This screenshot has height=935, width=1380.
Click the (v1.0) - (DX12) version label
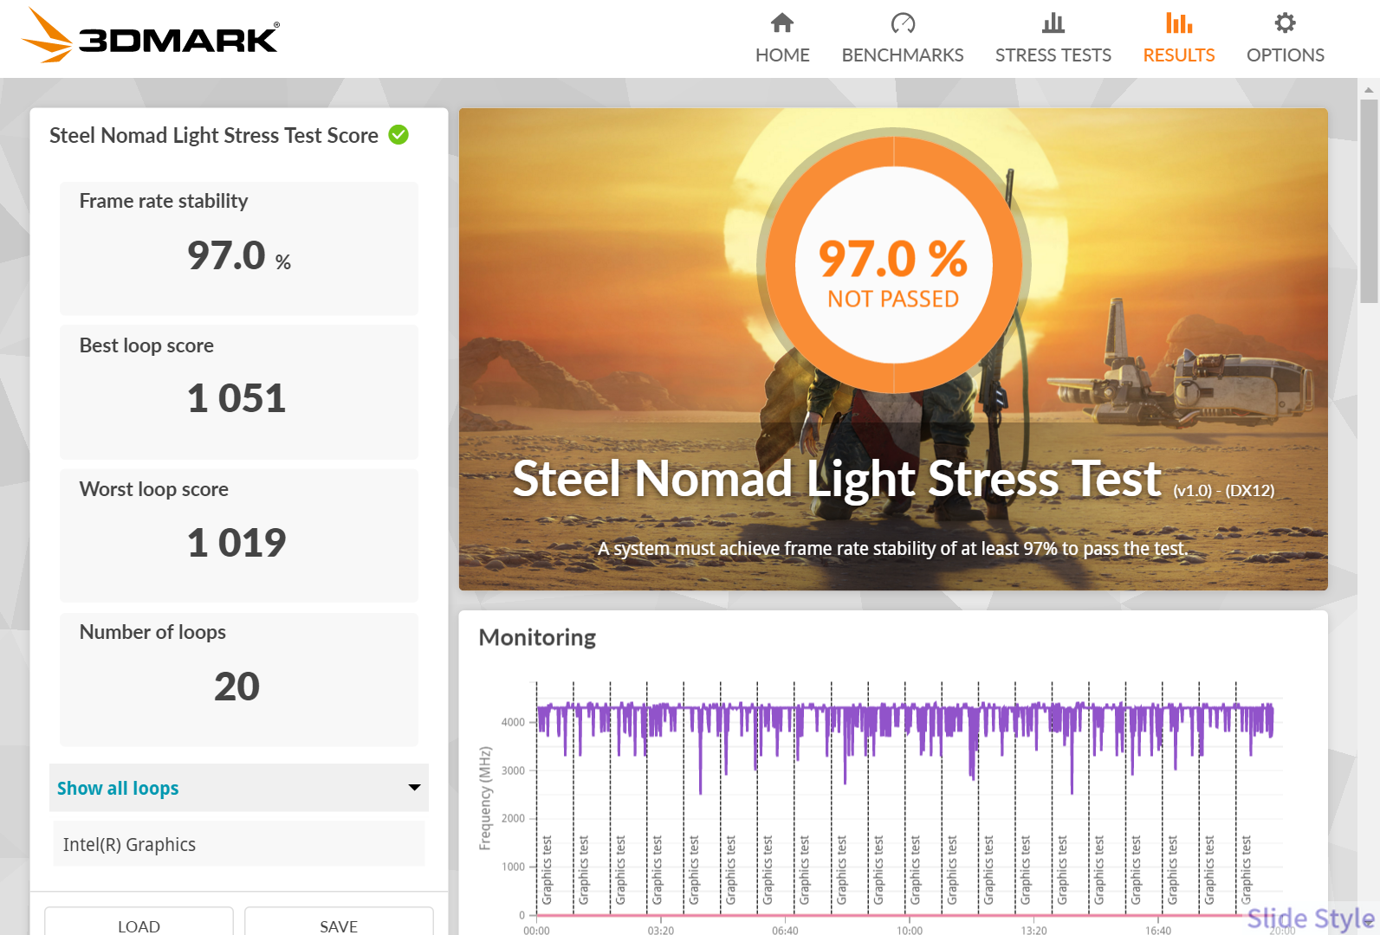point(1224,491)
